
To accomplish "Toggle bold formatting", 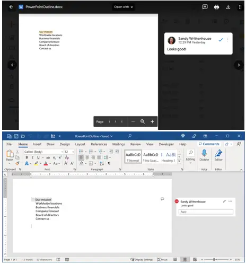I will (x=27, y=157).
